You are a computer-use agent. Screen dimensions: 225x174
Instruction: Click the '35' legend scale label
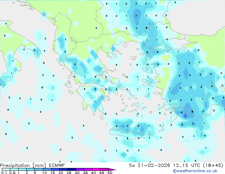[x=85, y=173]
